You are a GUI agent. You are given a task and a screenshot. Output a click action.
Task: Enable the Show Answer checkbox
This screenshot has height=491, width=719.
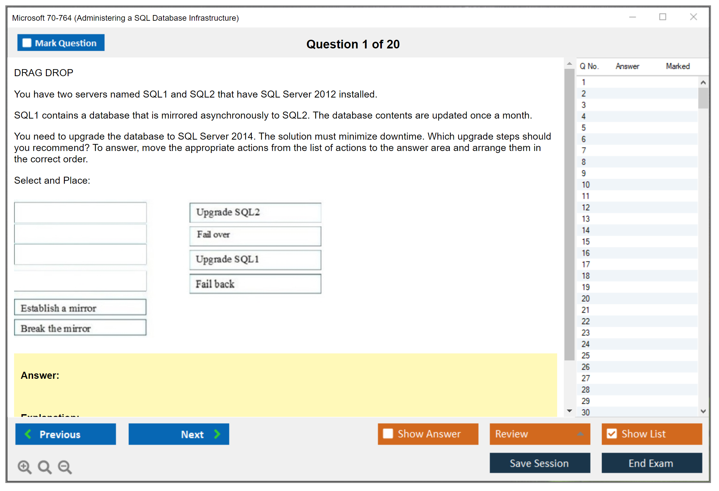click(x=388, y=434)
